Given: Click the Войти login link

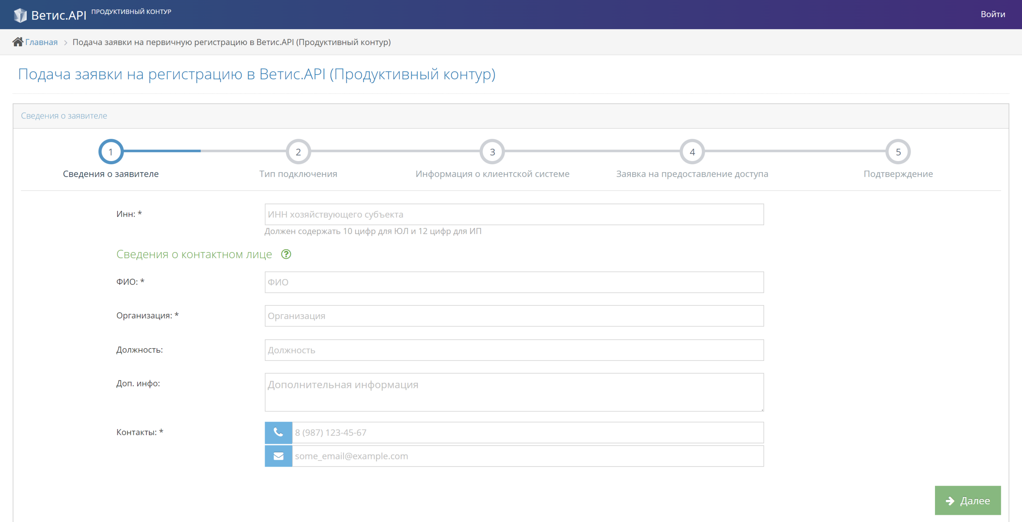Looking at the screenshot, I should coord(993,14).
